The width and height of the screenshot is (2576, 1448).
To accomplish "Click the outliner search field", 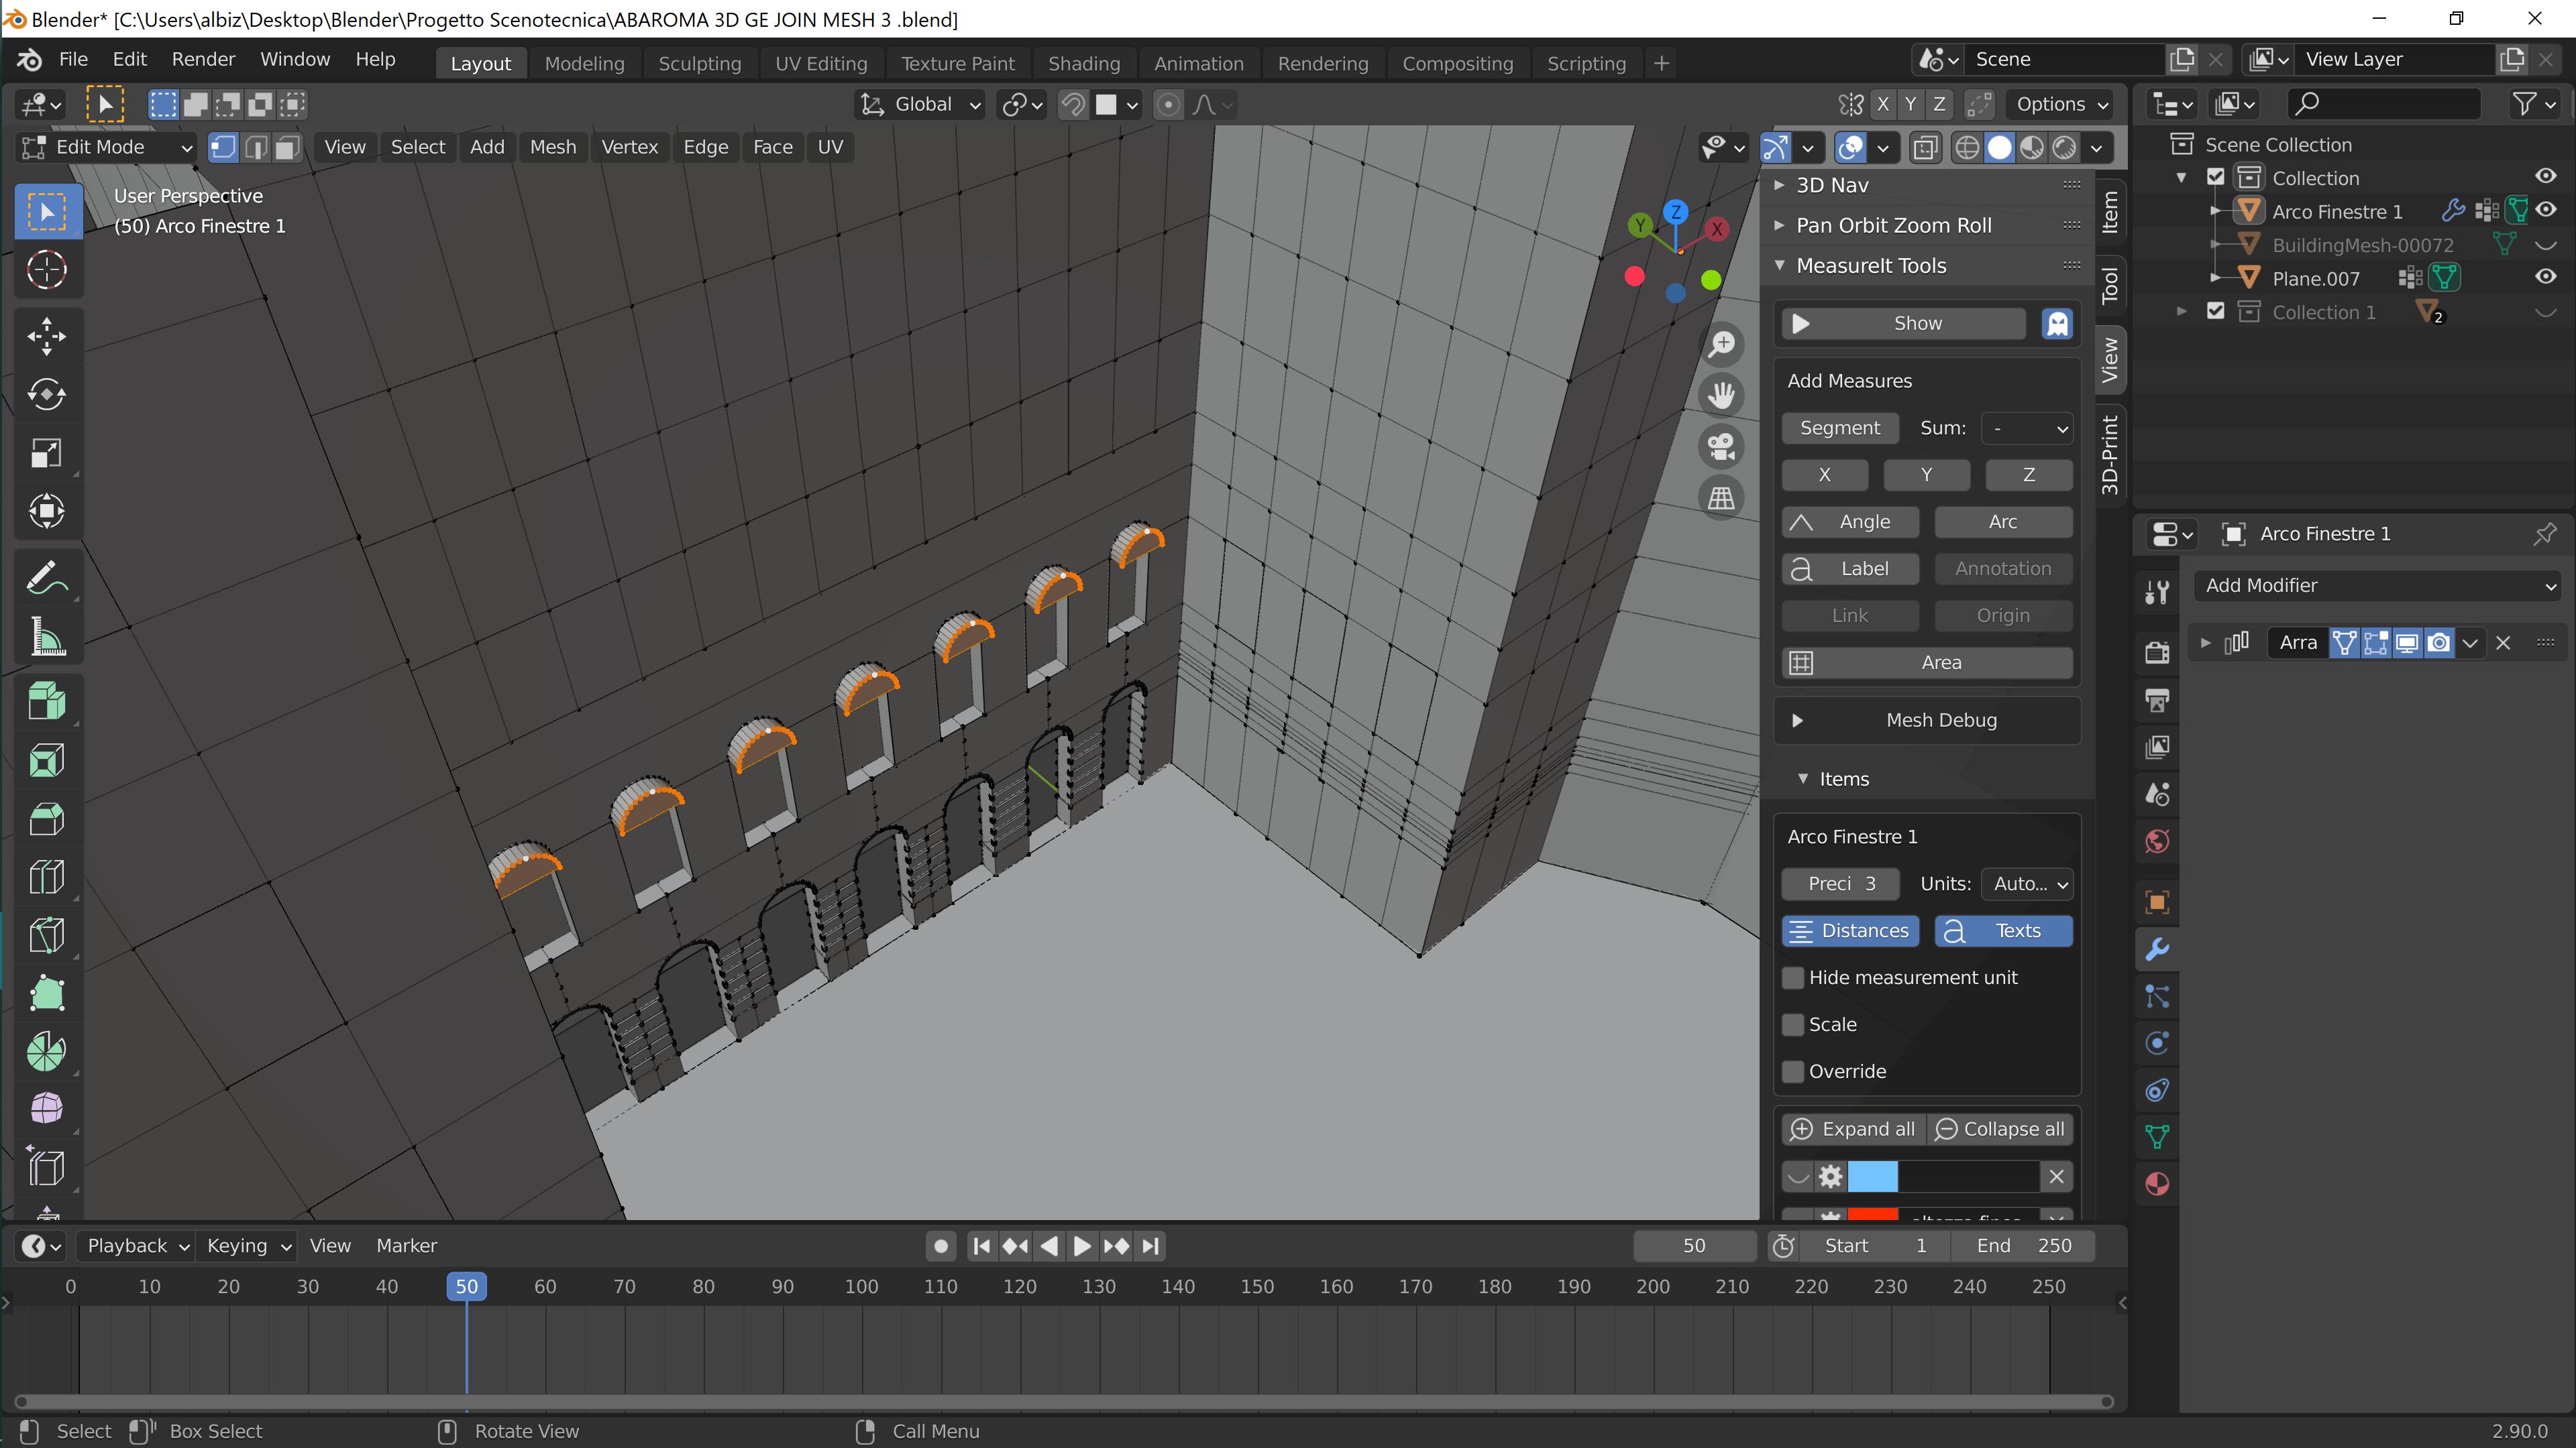I will [2384, 104].
